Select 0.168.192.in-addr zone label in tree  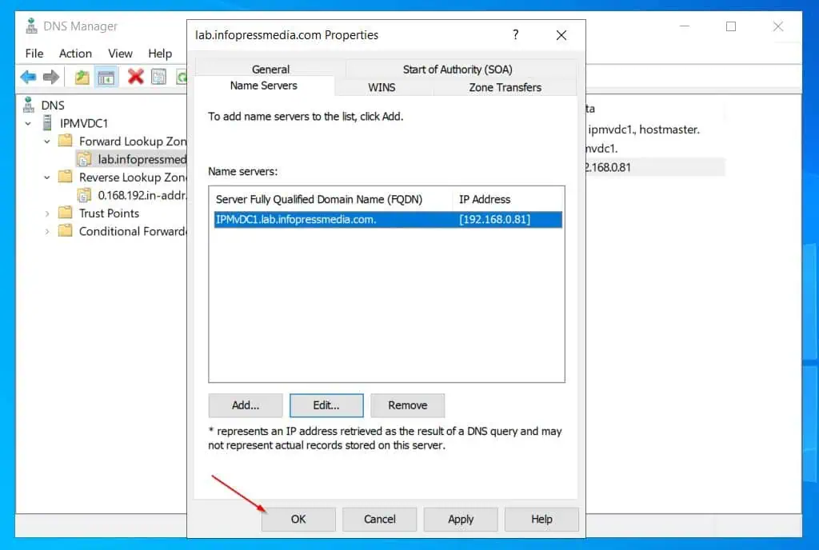142,195
